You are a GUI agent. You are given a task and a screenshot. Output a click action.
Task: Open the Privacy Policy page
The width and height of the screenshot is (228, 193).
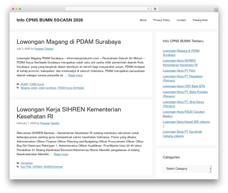pyautogui.click(x=161, y=20)
